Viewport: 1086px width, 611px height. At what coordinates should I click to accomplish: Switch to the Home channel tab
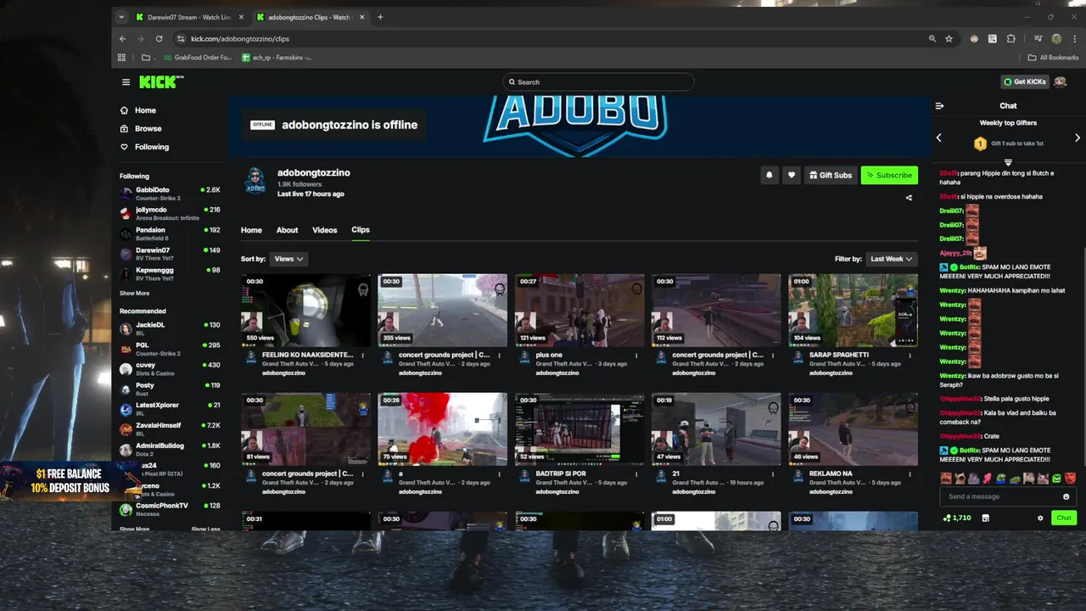pyautogui.click(x=251, y=230)
